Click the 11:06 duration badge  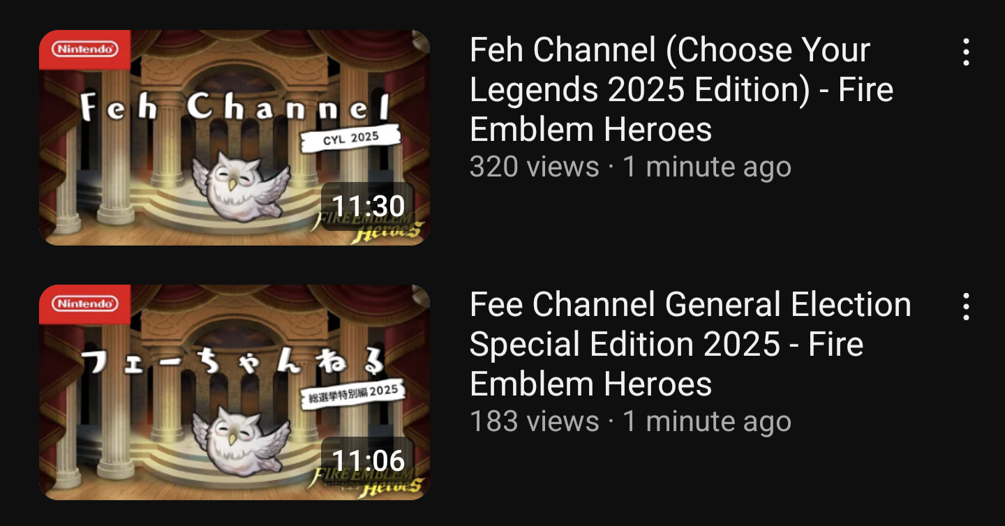click(368, 460)
